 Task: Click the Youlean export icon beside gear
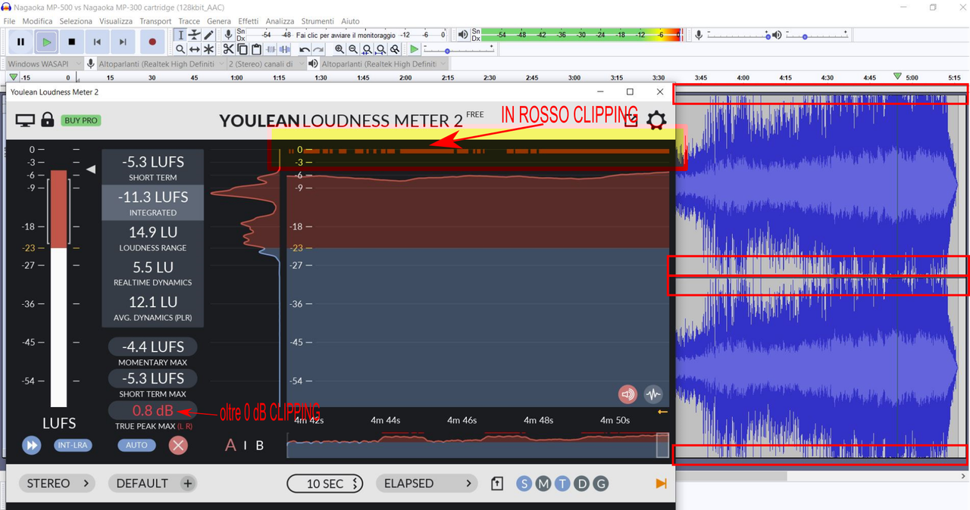click(630, 120)
